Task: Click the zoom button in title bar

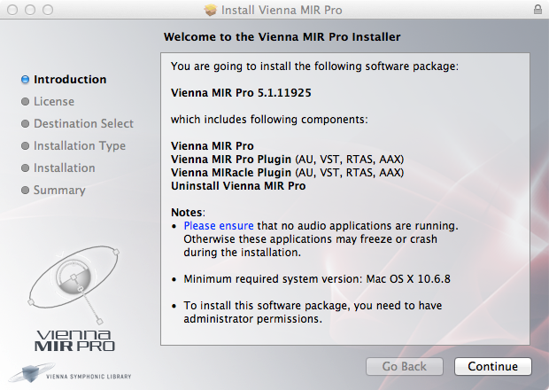Action: [x=47, y=10]
